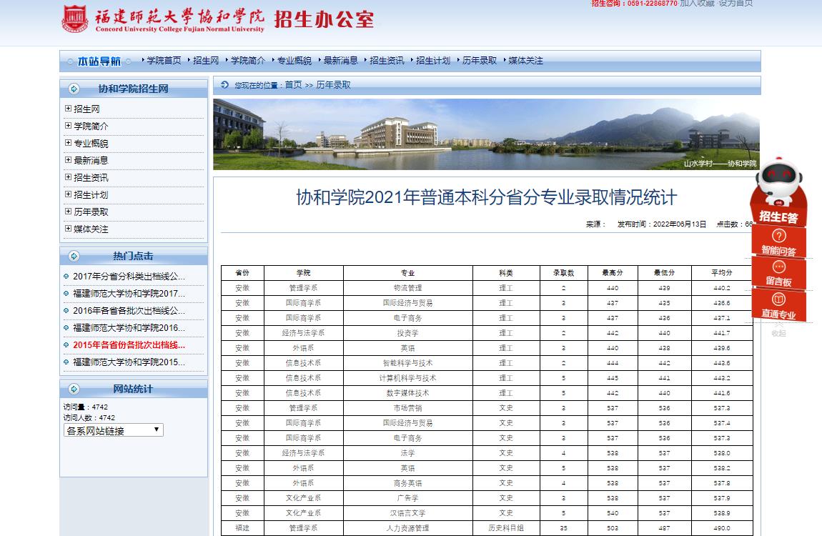Open the 各系网站链接 dropdown
Screen dimensions: 822x536
point(113,430)
